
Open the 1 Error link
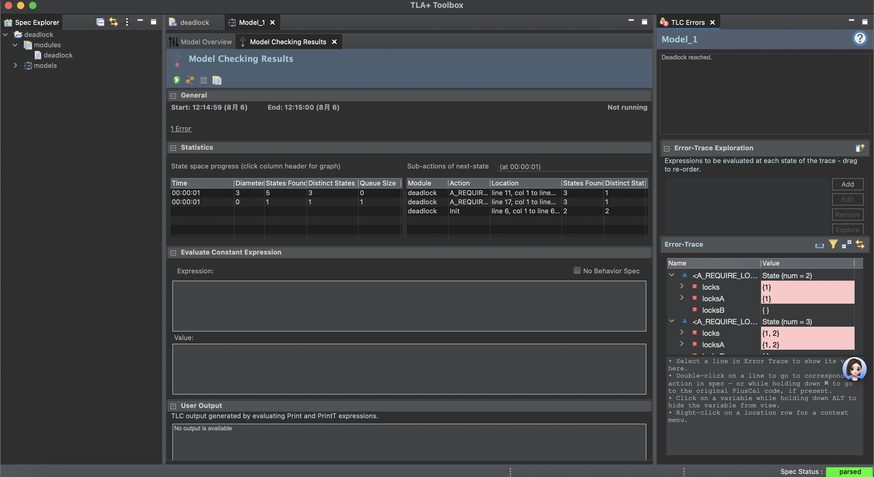pos(181,129)
